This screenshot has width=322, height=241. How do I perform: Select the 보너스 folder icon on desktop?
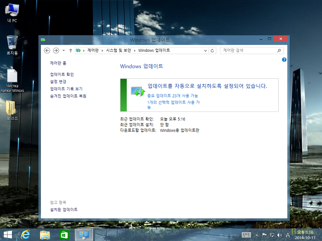click(12, 110)
